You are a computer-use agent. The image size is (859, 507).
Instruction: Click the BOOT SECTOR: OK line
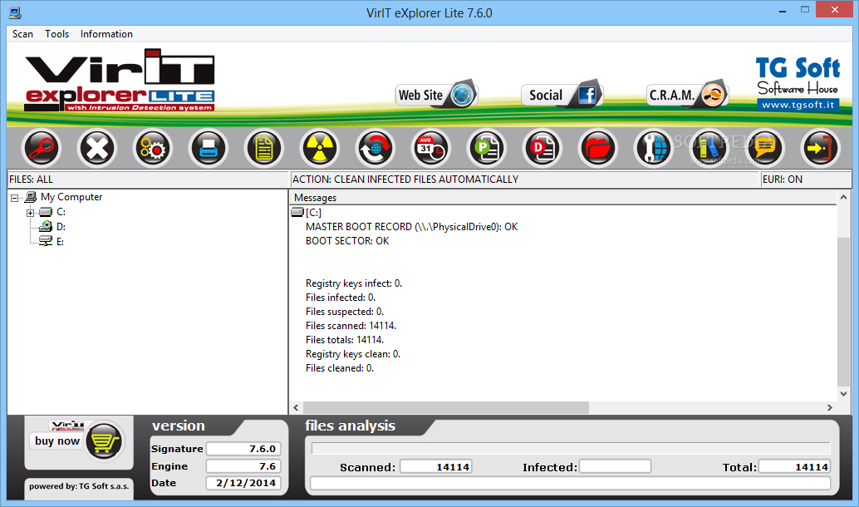coord(347,241)
